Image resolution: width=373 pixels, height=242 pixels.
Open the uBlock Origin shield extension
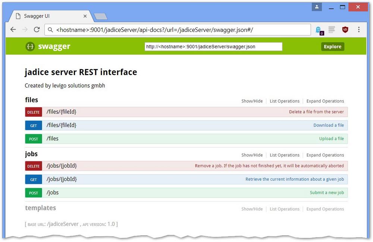(x=345, y=30)
